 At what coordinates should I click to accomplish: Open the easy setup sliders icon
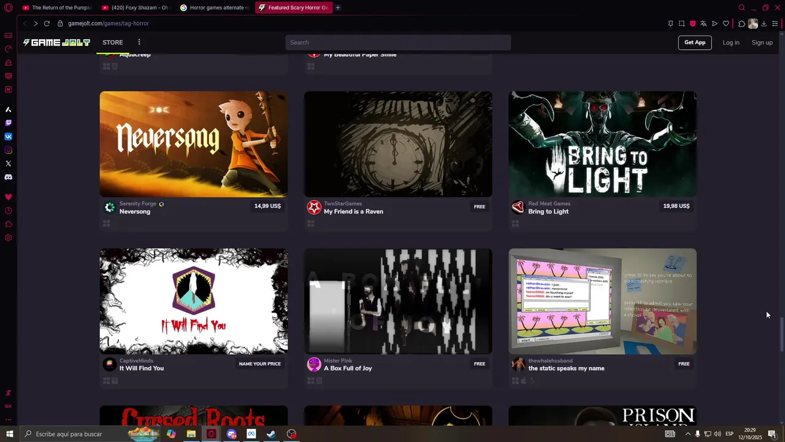[x=775, y=23]
